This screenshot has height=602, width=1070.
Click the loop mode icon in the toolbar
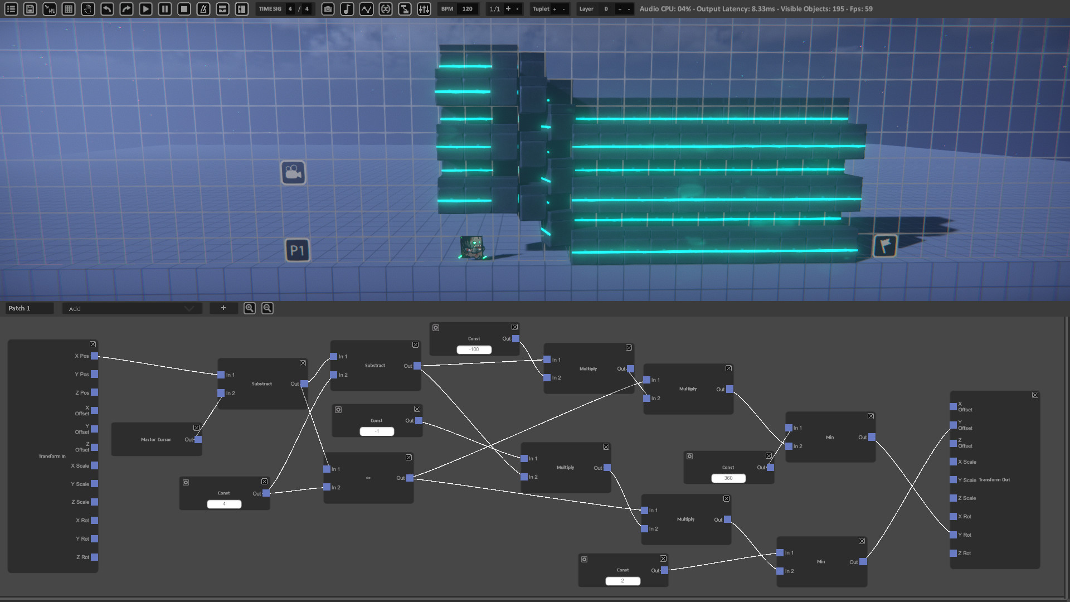(386, 8)
